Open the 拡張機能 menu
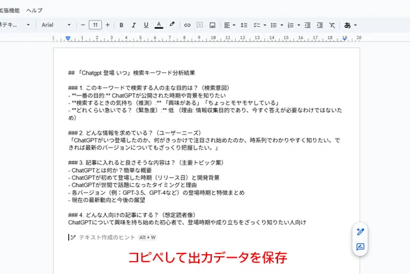410x274 pixels. tap(10, 10)
